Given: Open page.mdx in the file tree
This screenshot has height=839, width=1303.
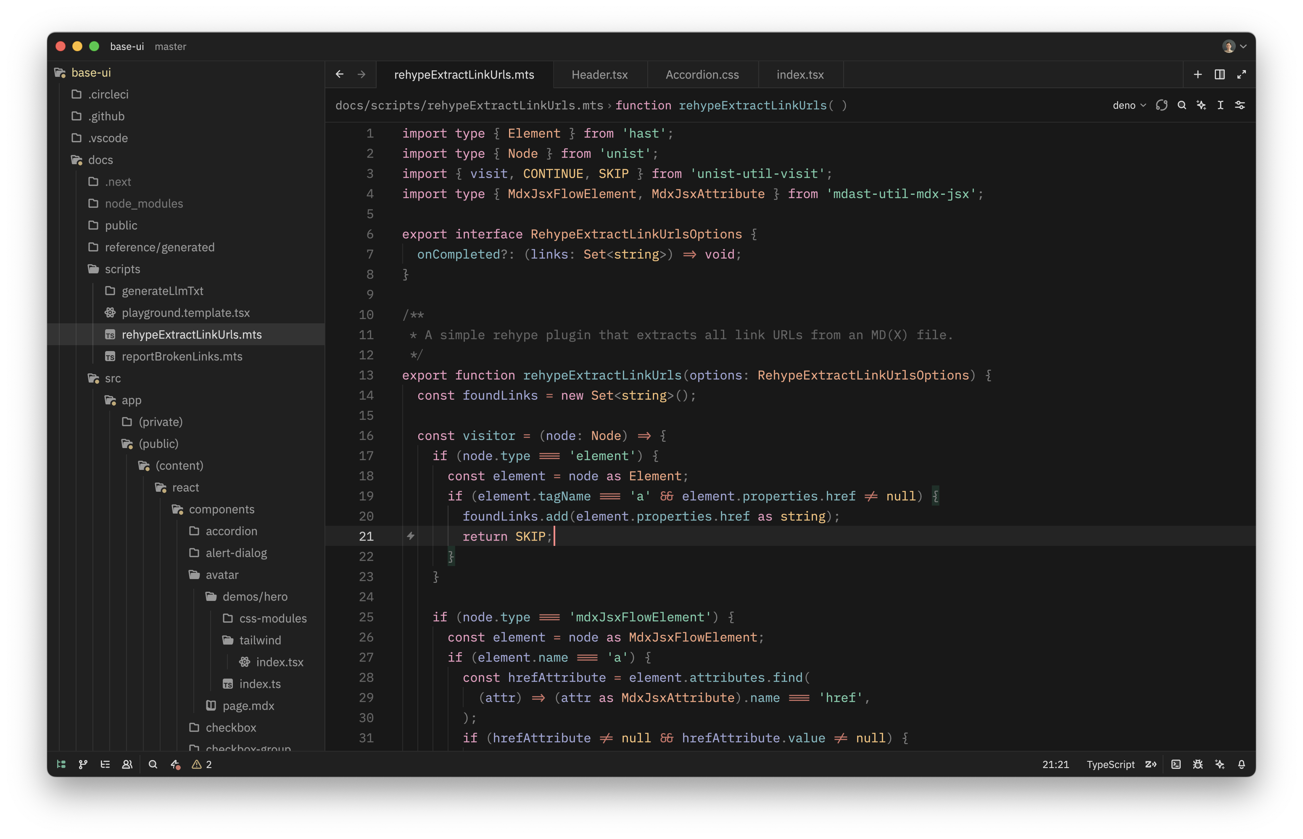Looking at the screenshot, I should [x=248, y=705].
